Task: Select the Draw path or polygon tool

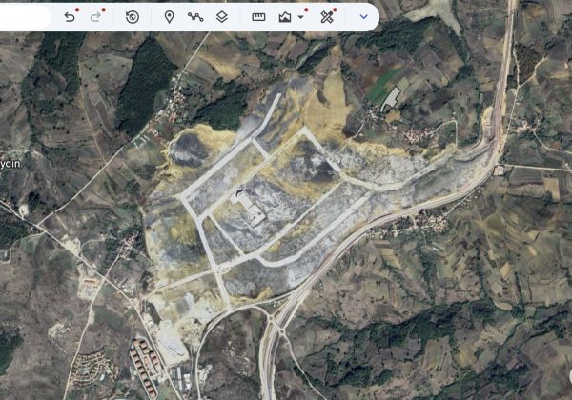Action: [195, 17]
